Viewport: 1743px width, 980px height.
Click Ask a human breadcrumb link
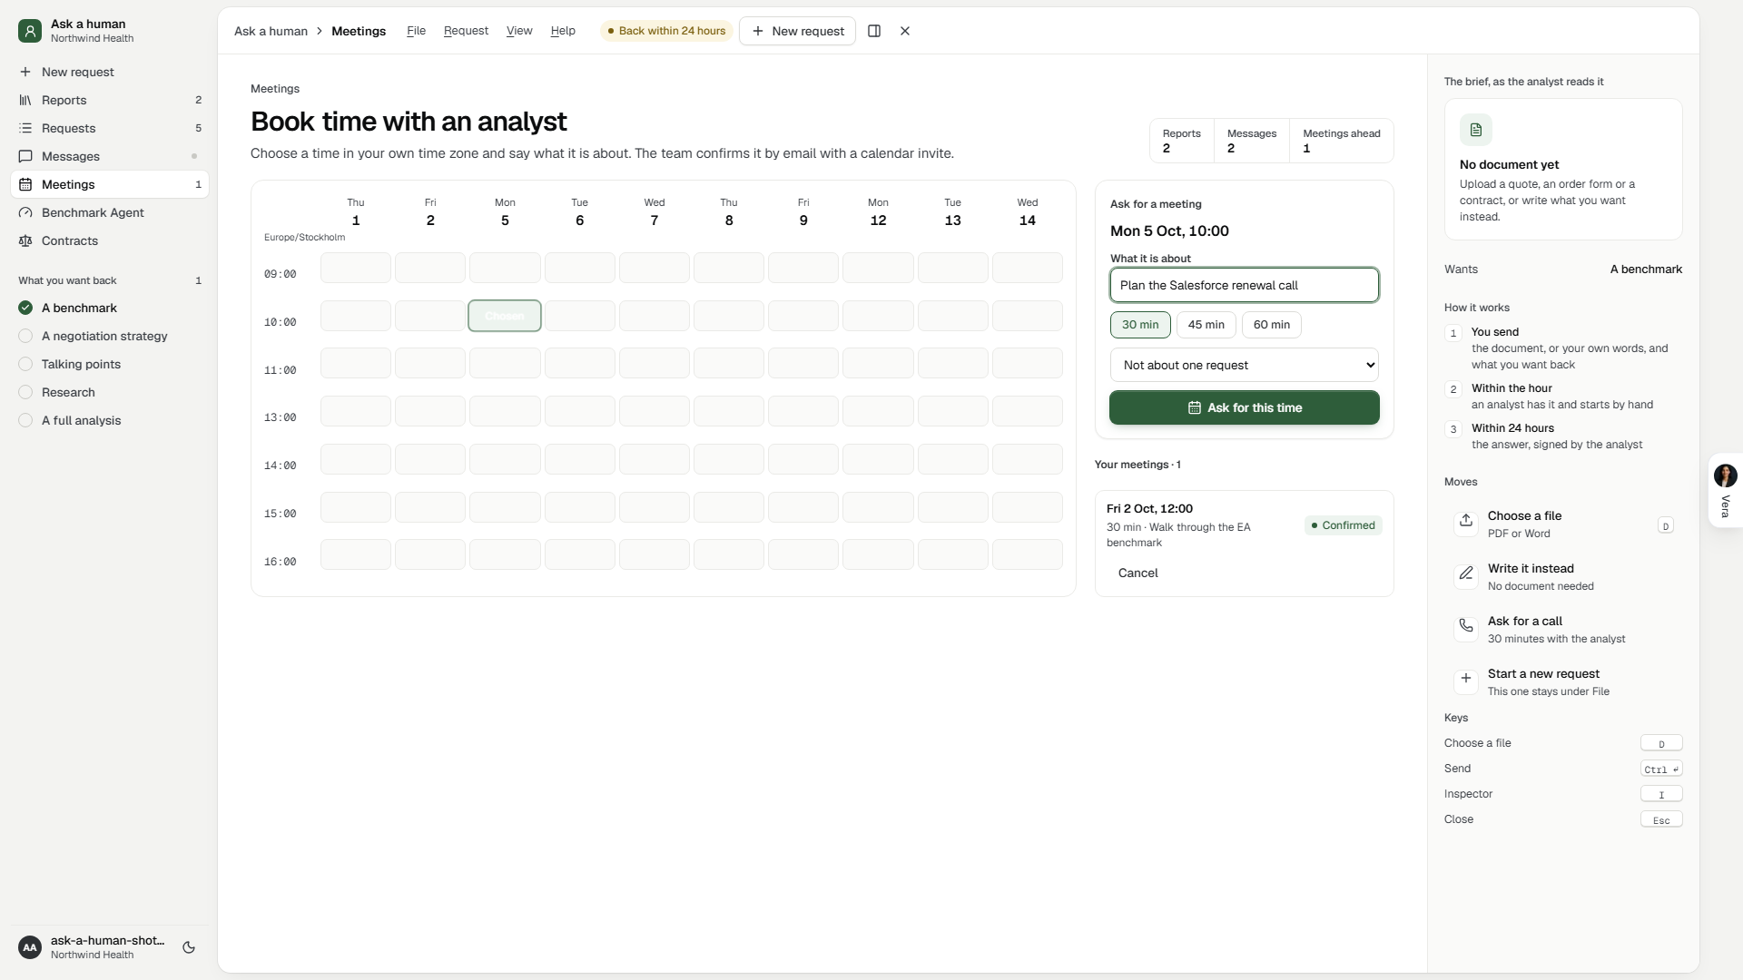coord(271,31)
